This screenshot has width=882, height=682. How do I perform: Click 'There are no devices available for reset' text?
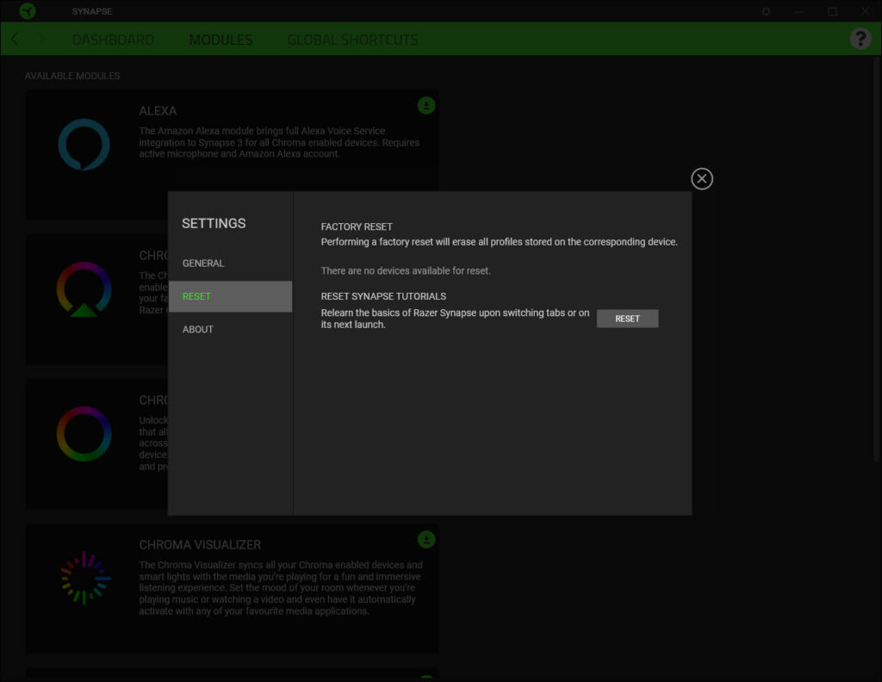coord(406,270)
